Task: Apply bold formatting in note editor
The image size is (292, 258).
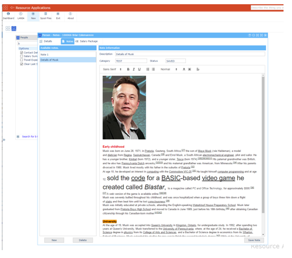Action: [x=128, y=69]
